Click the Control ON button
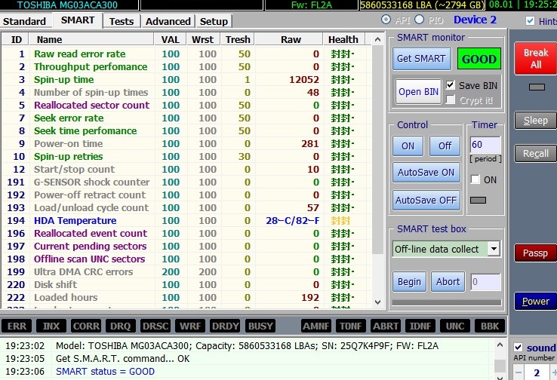The height and width of the screenshot is (380, 557). point(408,146)
